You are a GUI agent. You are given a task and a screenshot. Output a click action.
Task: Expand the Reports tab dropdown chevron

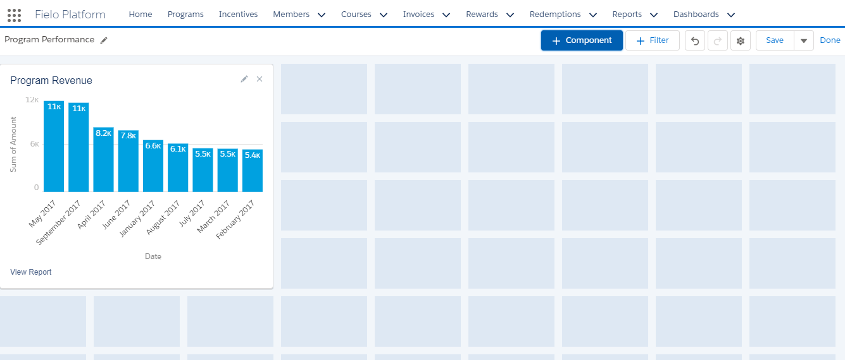point(654,15)
